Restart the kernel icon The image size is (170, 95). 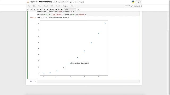(59, 9)
